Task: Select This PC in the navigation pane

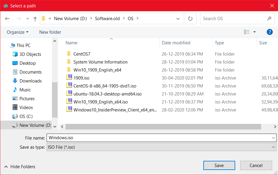Action: click(23, 46)
